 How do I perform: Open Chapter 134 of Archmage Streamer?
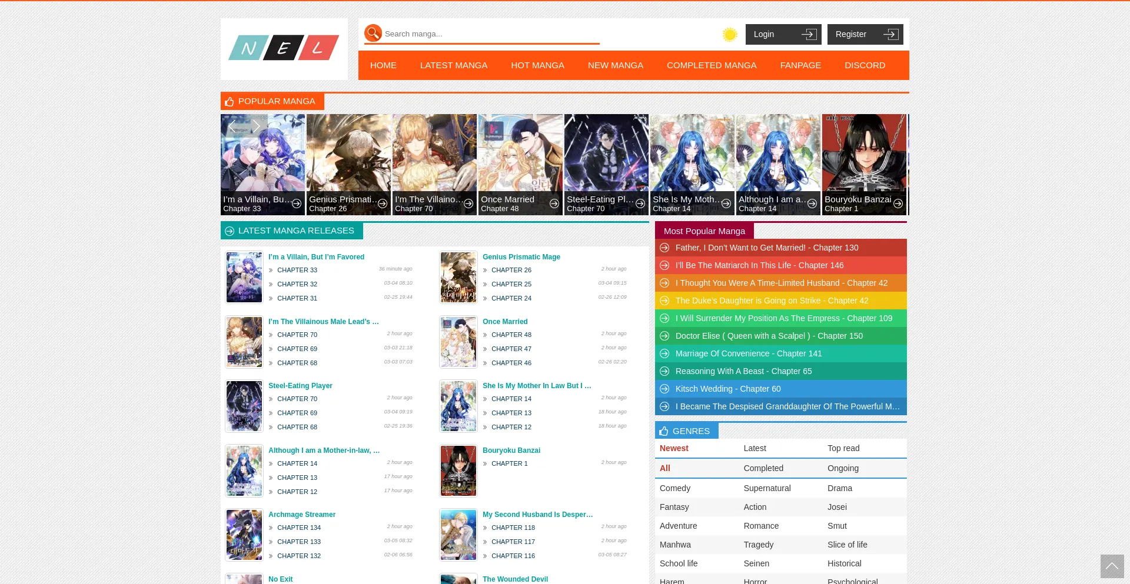(299, 528)
